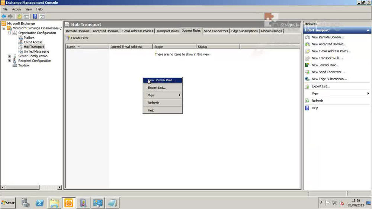Click the New Remote Domain icon

[307, 37]
